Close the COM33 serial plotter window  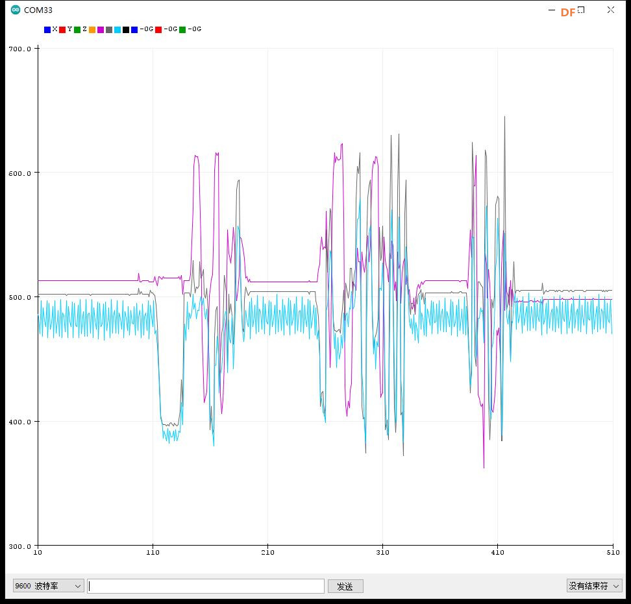pyautogui.click(x=610, y=10)
